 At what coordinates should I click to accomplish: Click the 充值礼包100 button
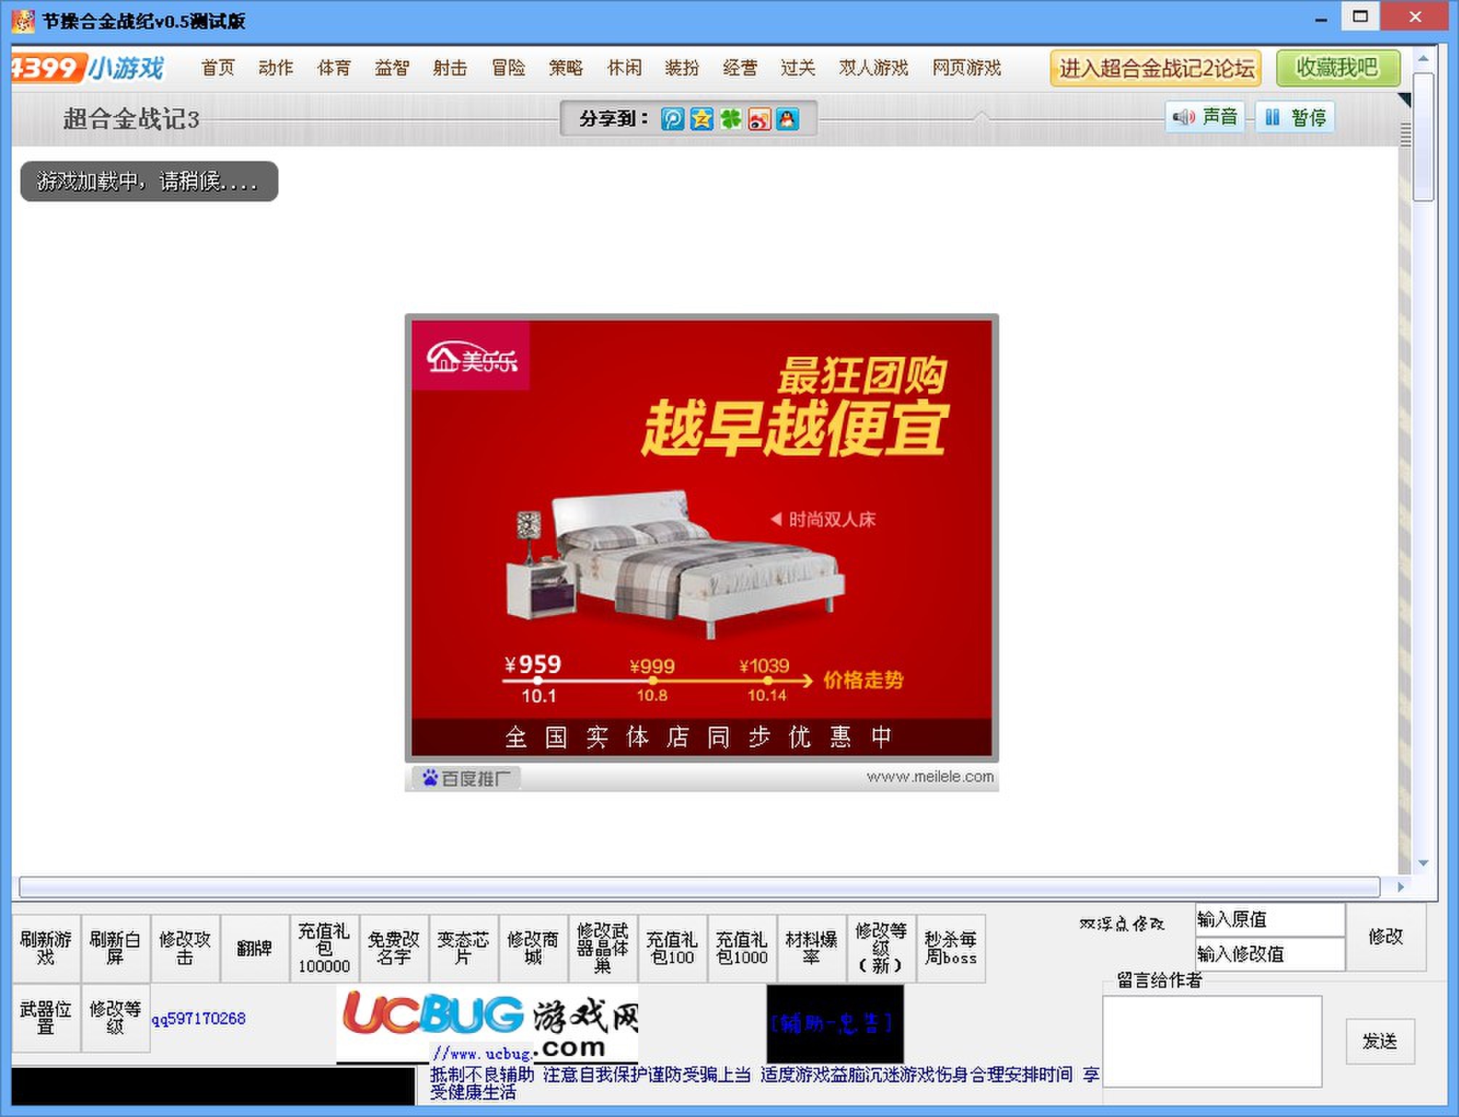pos(672,948)
